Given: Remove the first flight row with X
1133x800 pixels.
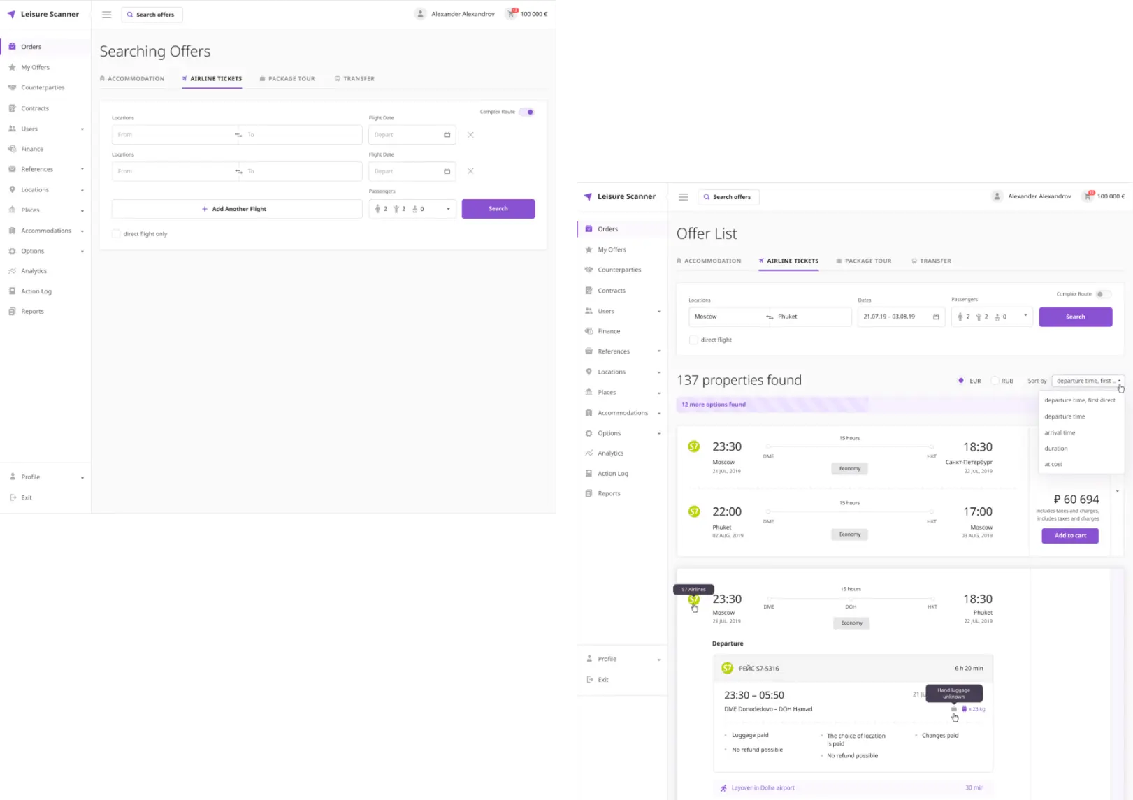Looking at the screenshot, I should 470,135.
